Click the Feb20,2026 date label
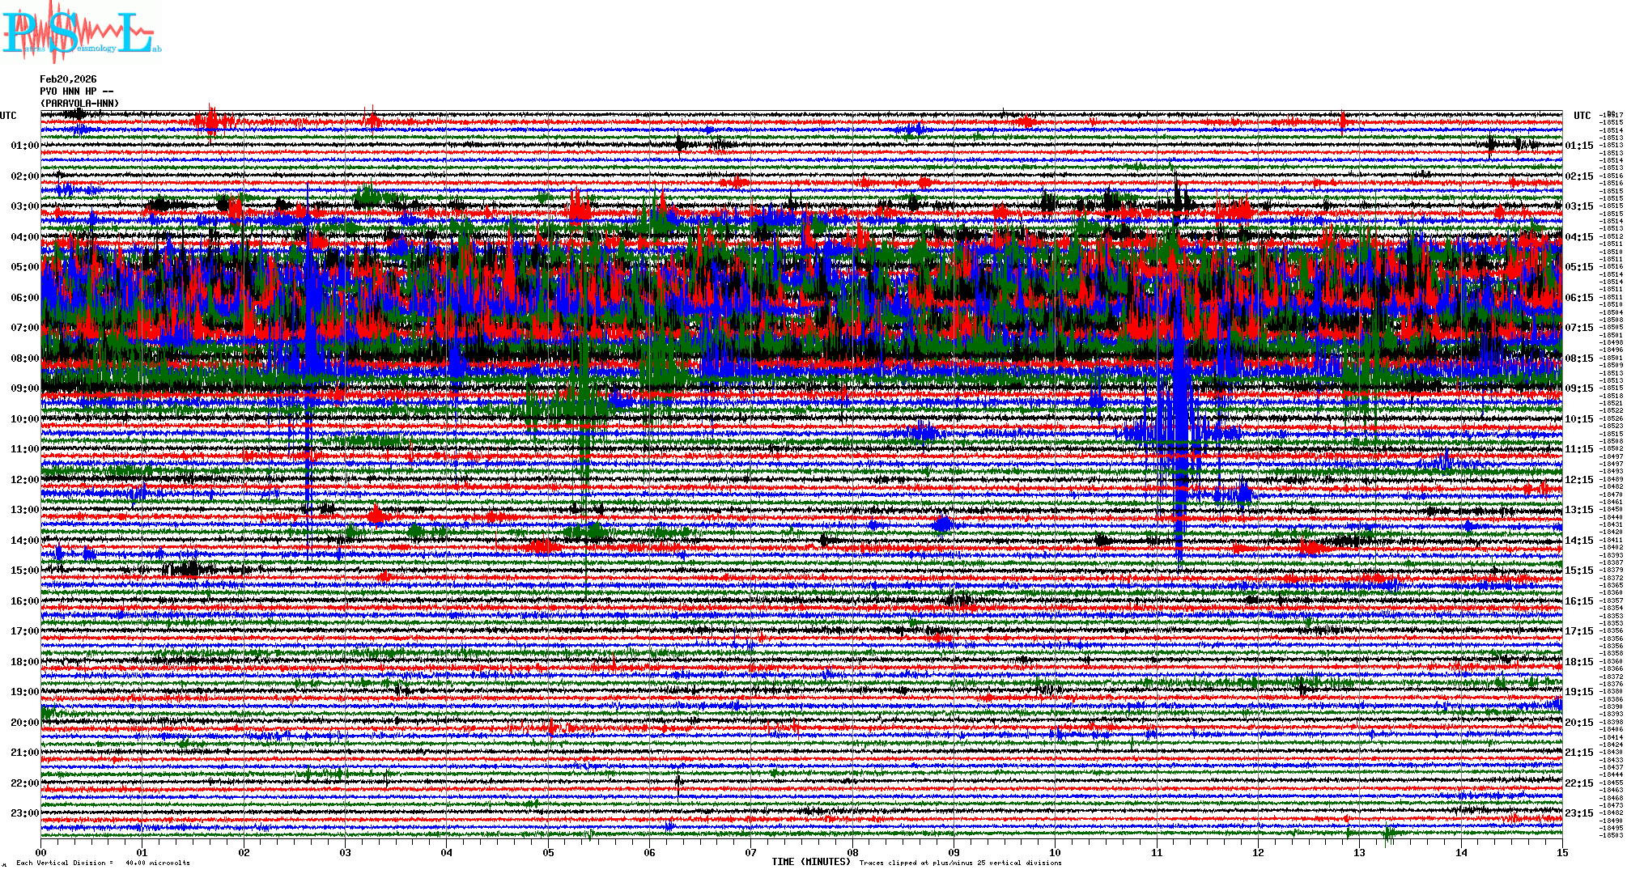Image resolution: width=1627 pixels, height=874 pixels. (68, 79)
